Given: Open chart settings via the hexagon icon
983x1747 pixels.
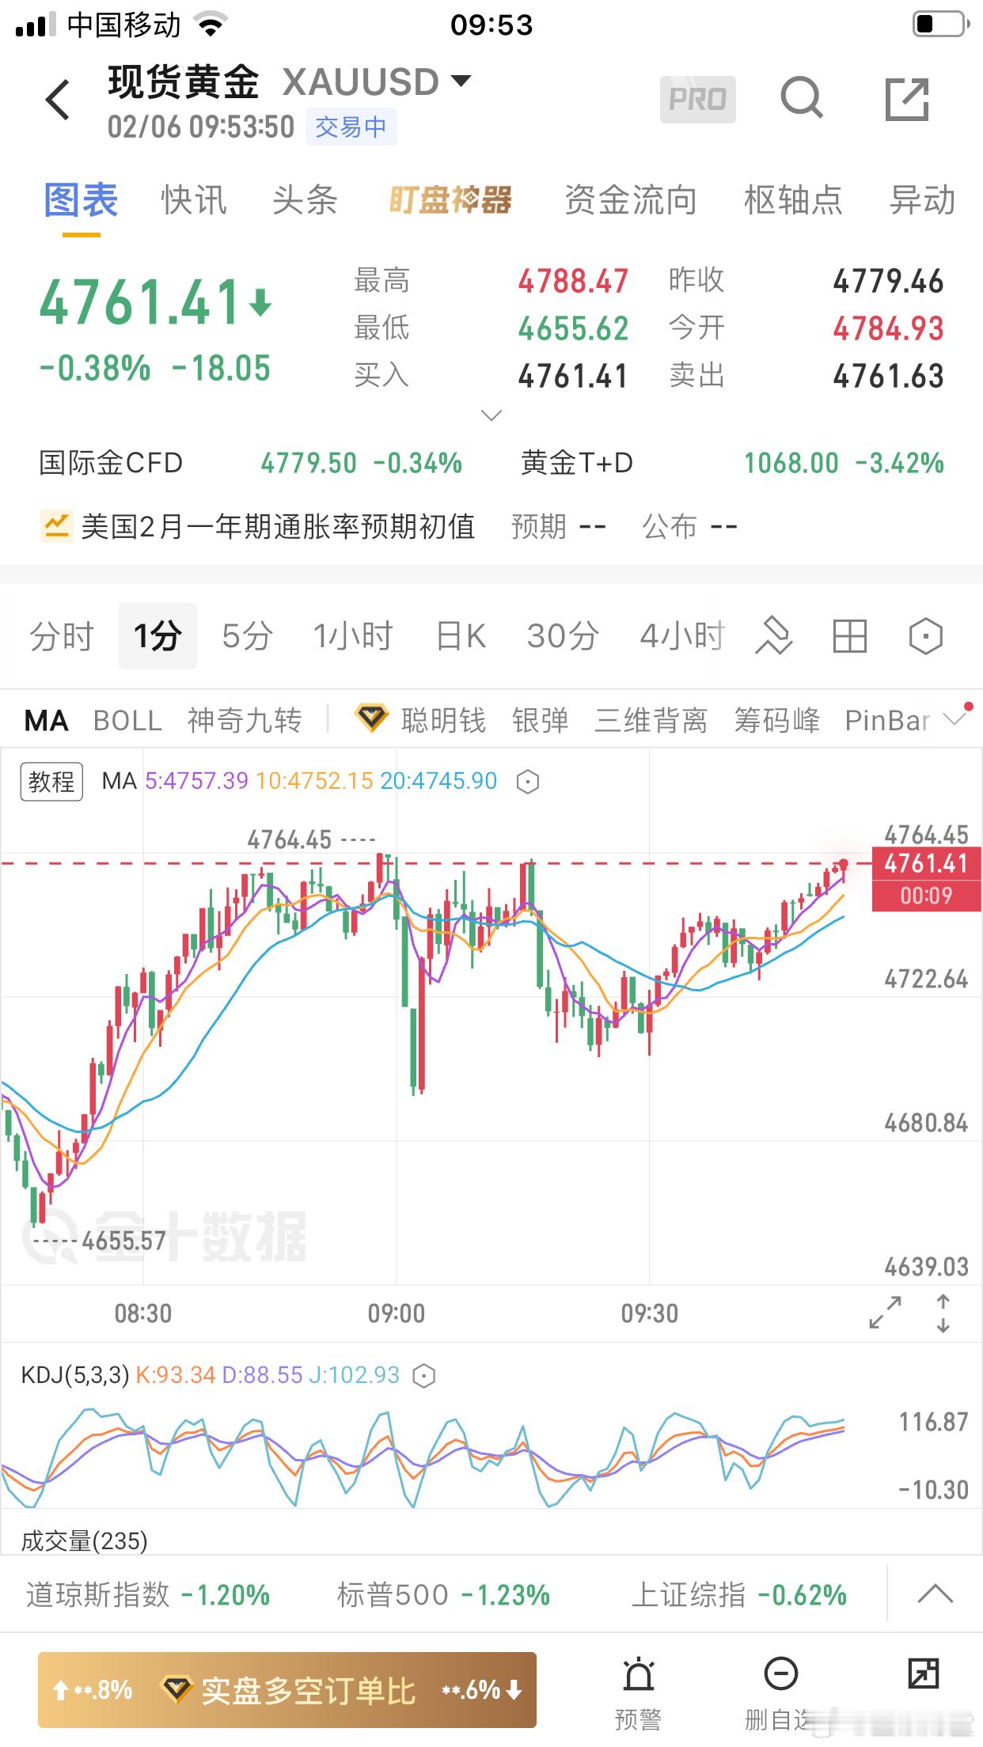Looking at the screenshot, I should point(926,635).
